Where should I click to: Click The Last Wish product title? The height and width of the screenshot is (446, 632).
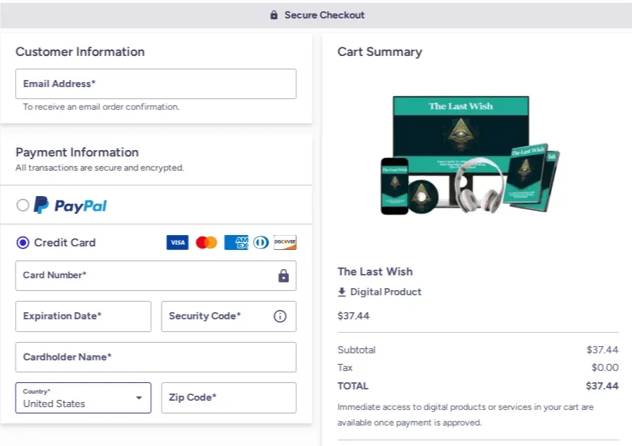pyautogui.click(x=375, y=272)
